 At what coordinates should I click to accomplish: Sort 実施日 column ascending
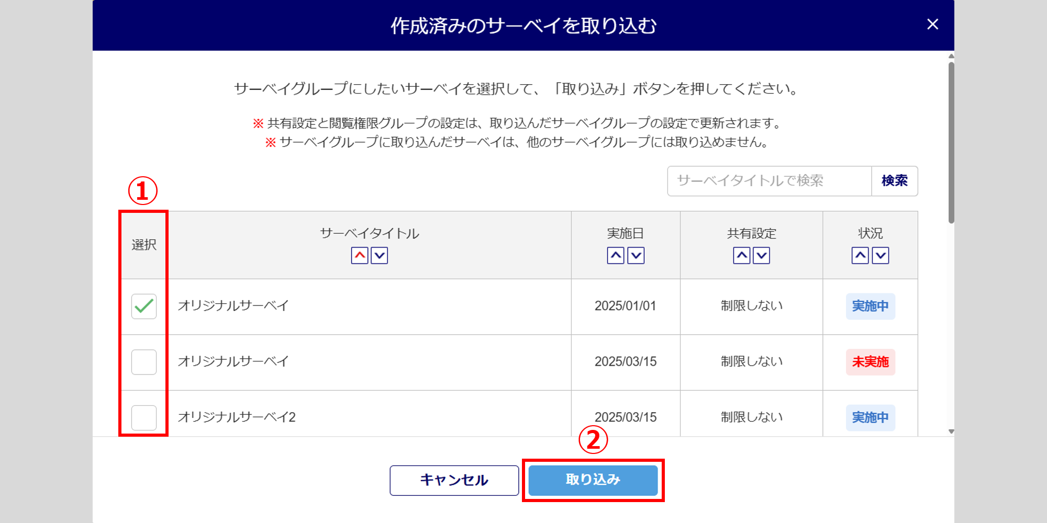[x=616, y=256]
